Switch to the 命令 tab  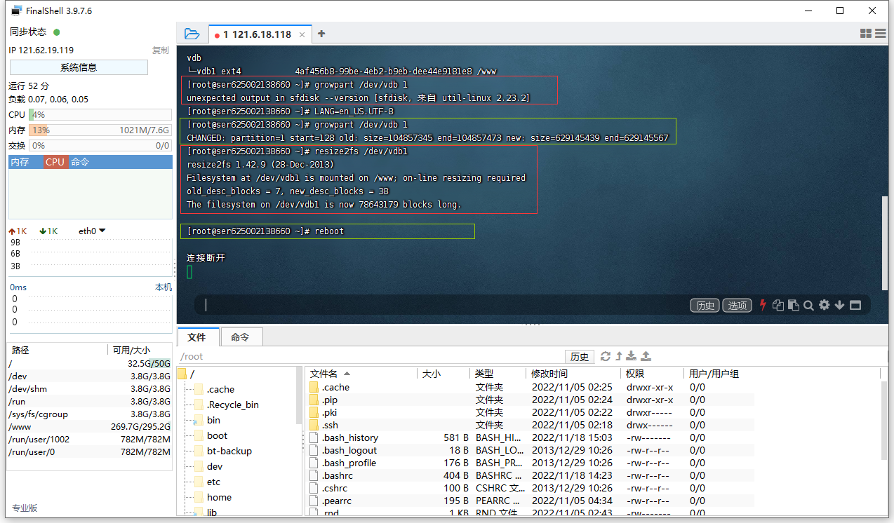pos(241,337)
